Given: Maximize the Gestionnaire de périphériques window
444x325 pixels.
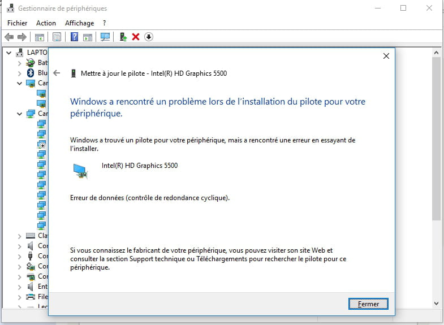Looking at the screenshot, I should coord(403,8).
